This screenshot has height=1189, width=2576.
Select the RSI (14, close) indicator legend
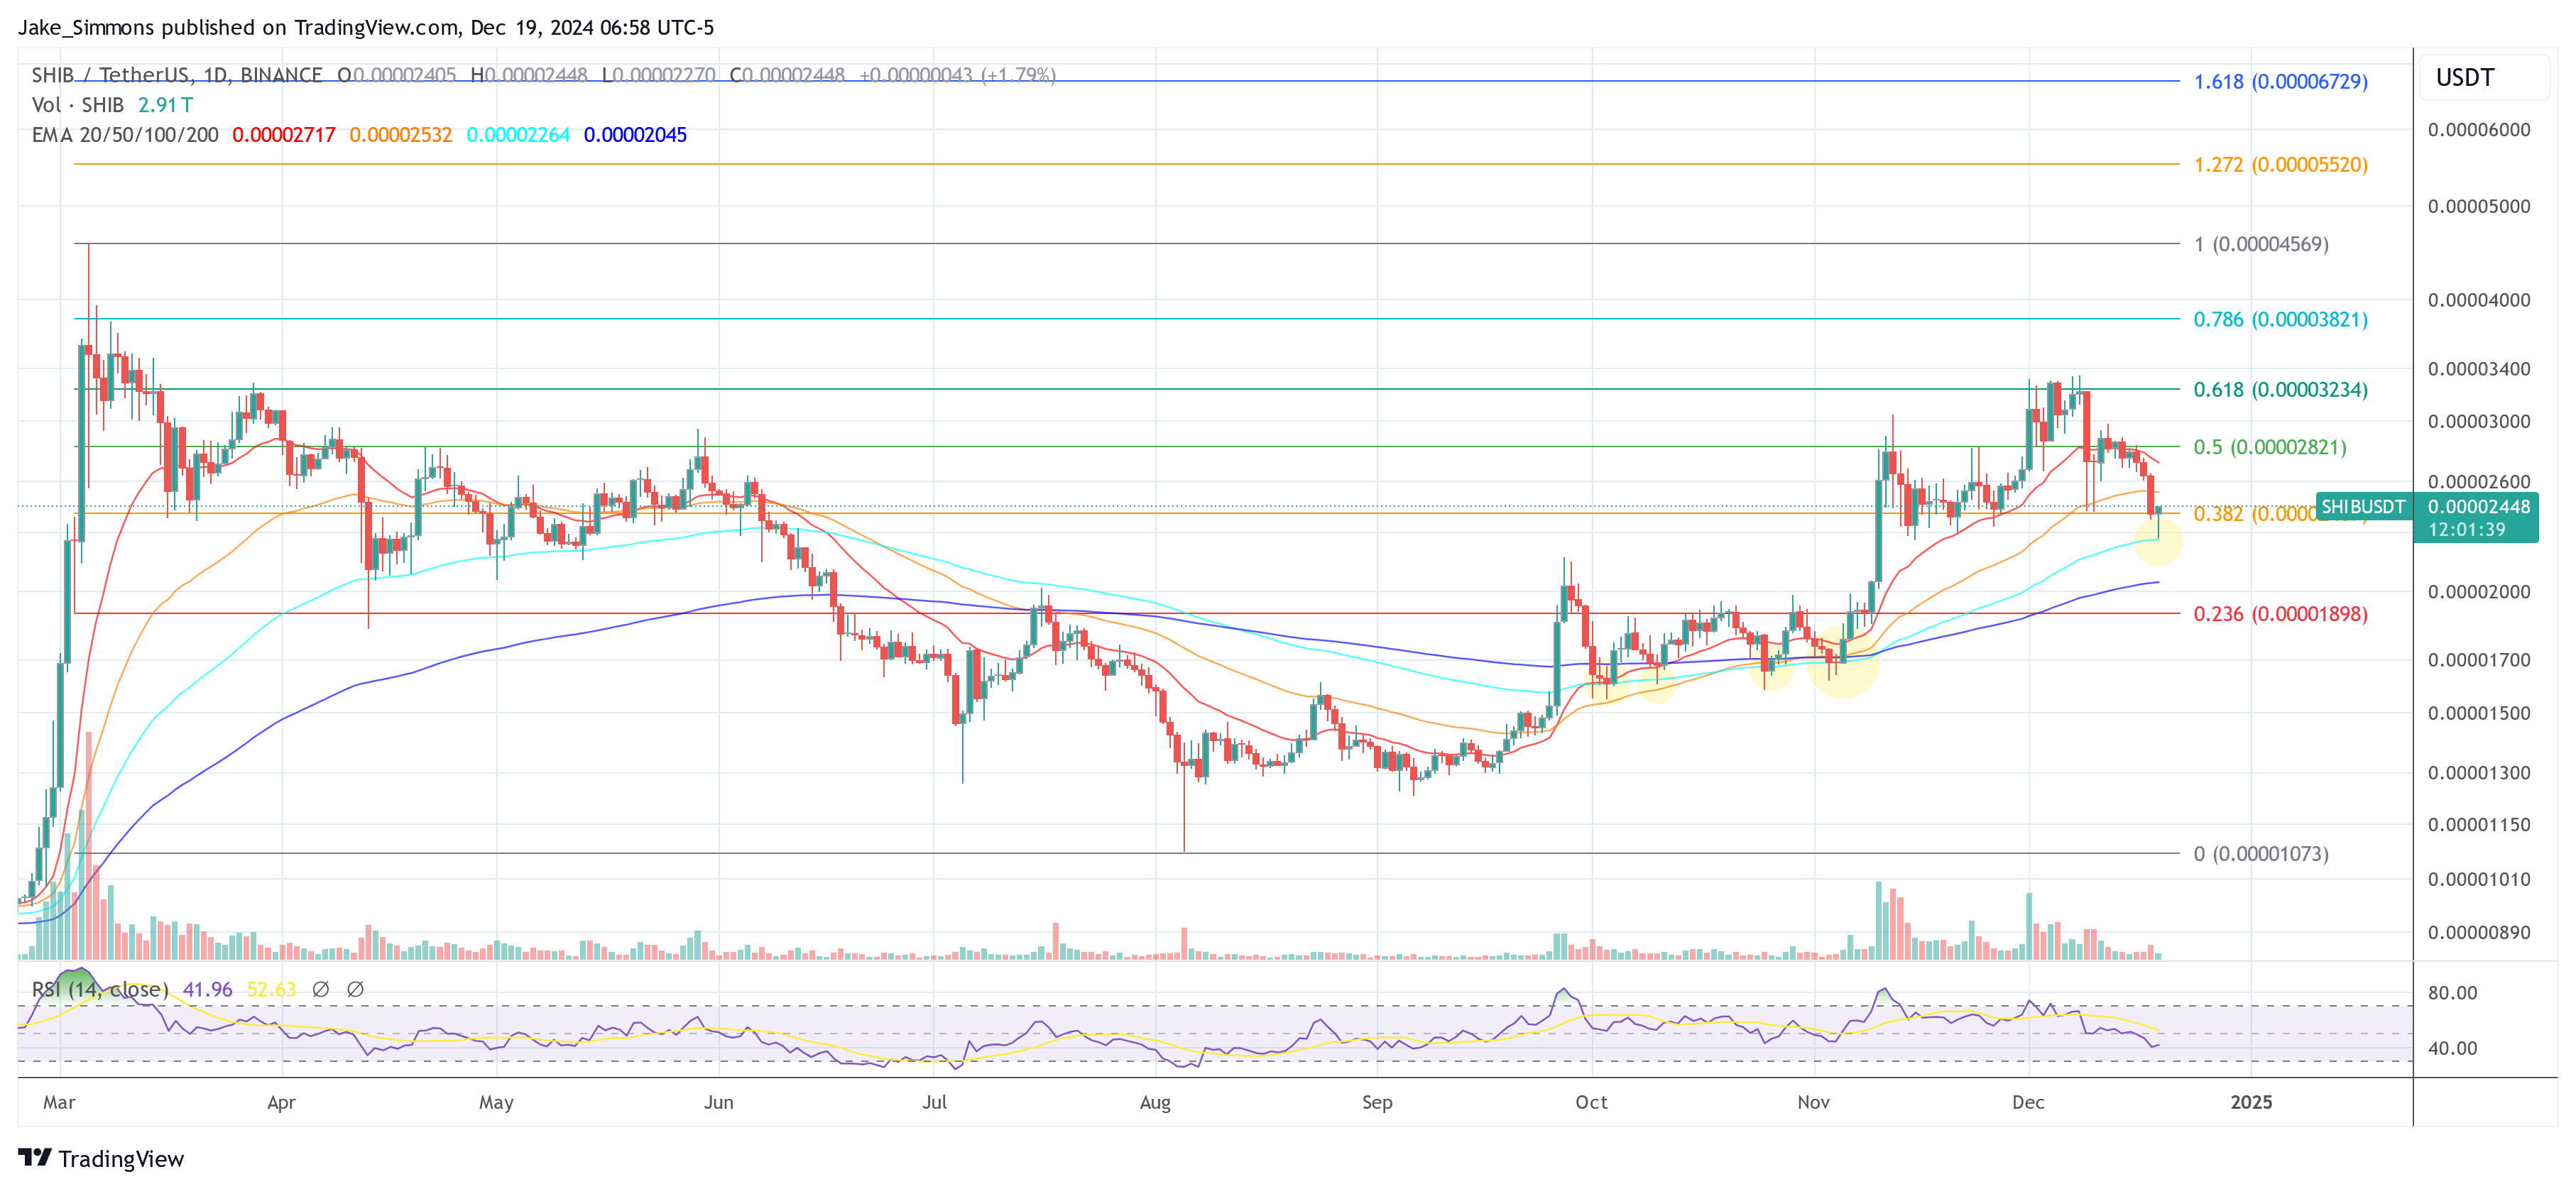tap(100, 989)
